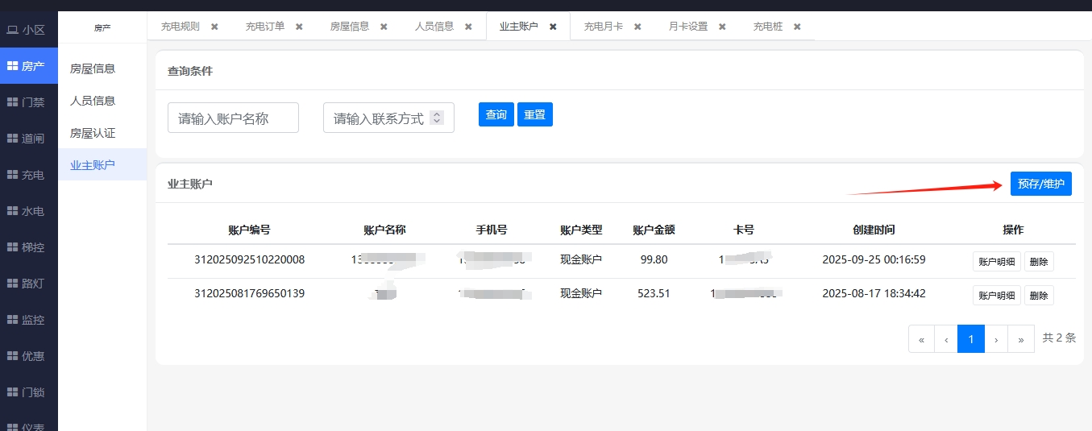Viewport: 1092px width, 431px height.
Task: Open the 道闸 sidebar module
Action: point(26,139)
